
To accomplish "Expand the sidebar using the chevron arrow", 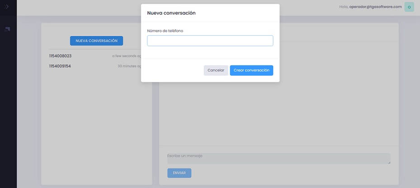I will (x=7, y=7).
